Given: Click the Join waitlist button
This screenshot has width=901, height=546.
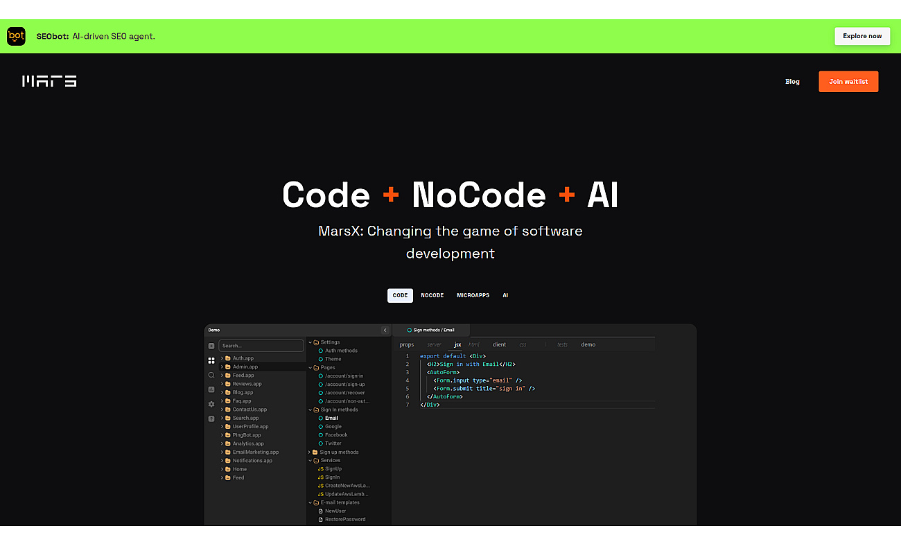Looking at the screenshot, I should pos(848,81).
